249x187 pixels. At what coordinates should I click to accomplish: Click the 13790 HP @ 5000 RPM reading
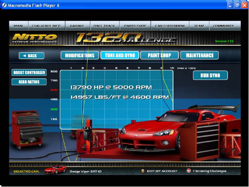point(111,87)
